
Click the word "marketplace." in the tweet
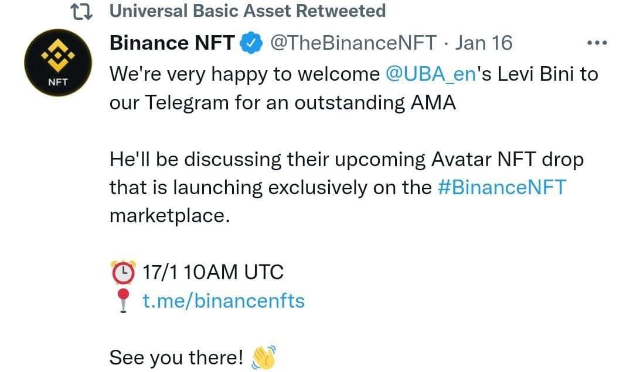tap(167, 215)
